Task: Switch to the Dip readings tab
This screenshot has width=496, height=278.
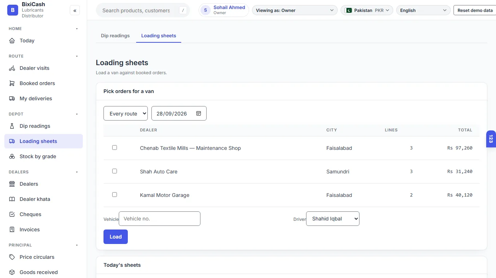Action: [x=115, y=35]
